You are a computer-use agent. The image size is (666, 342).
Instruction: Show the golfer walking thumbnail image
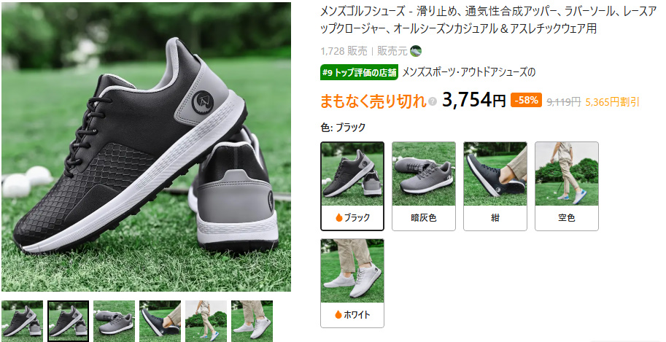click(x=206, y=321)
